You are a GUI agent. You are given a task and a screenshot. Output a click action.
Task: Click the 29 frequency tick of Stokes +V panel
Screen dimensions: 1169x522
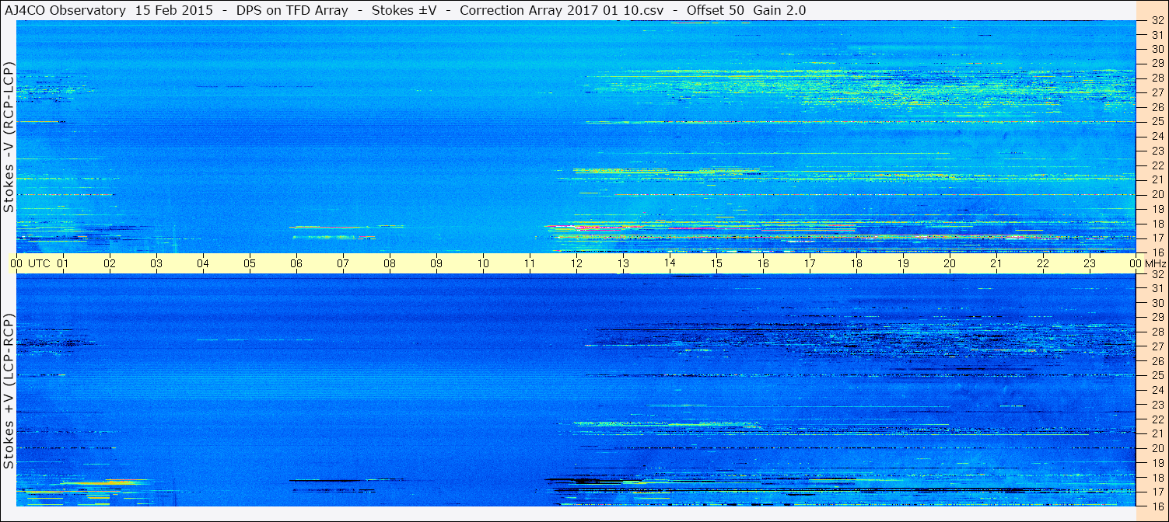(1157, 318)
